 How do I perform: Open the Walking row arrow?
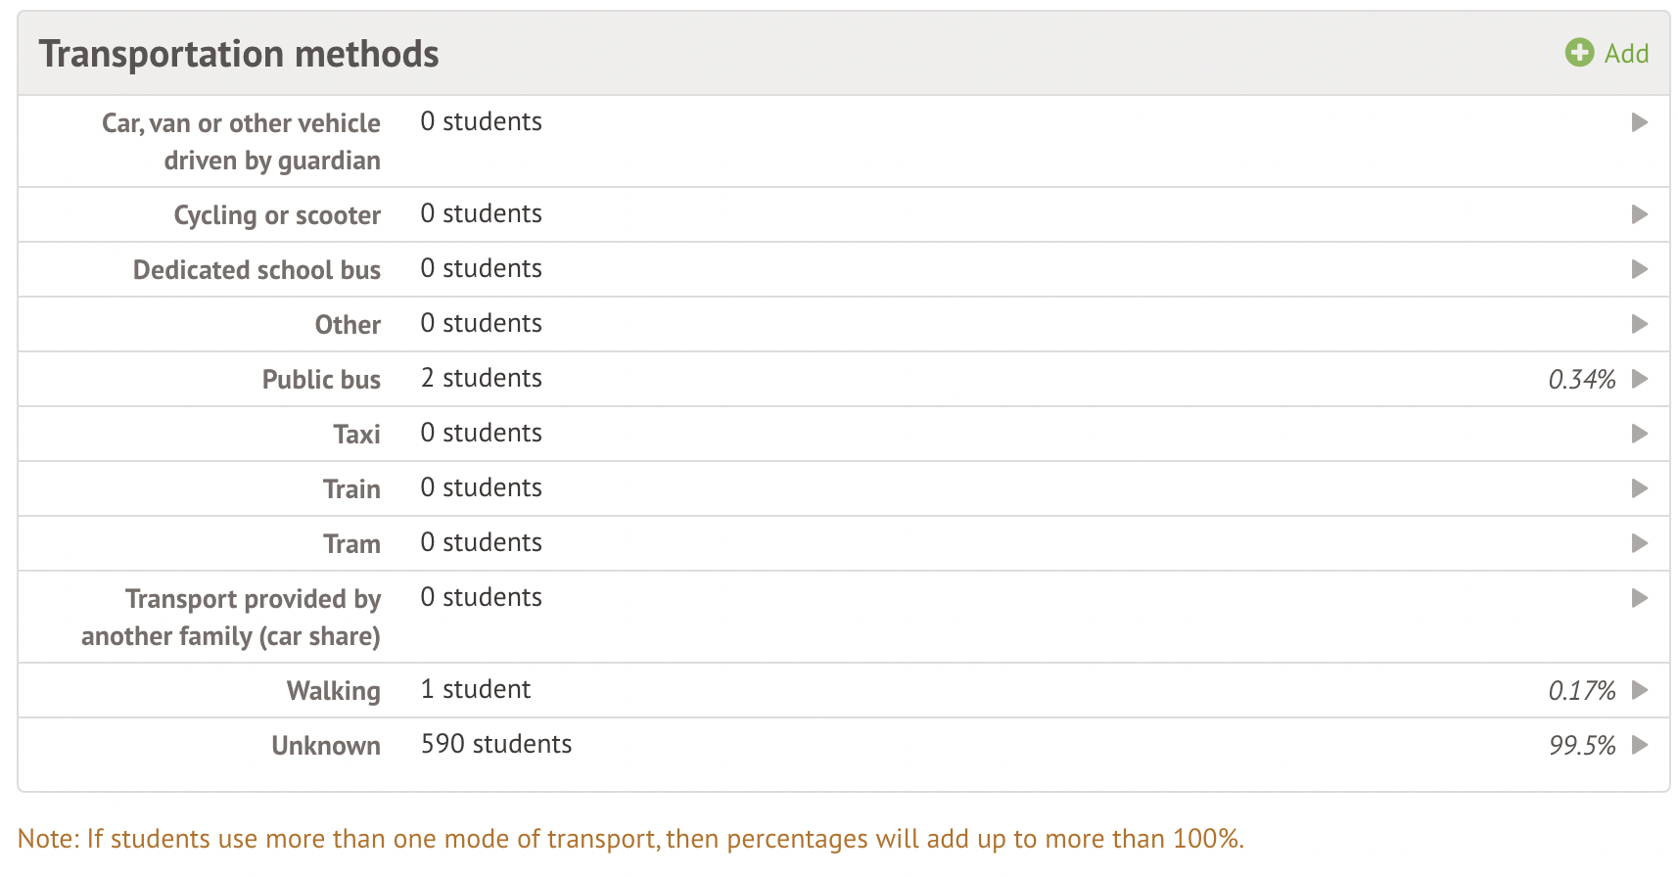coord(1640,690)
